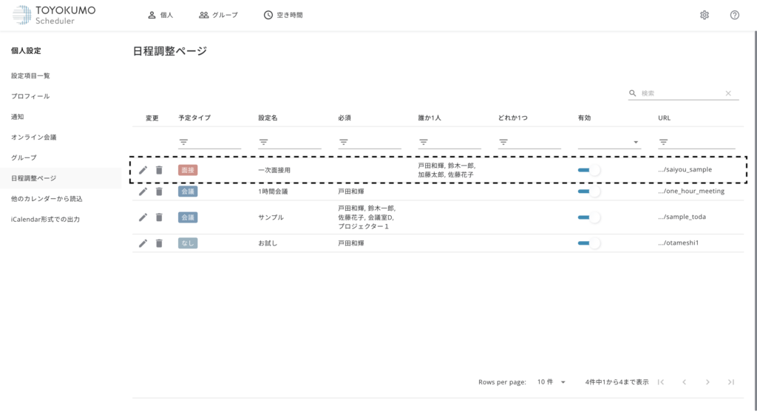The width and height of the screenshot is (757, 414).
Task: Select 通知 in the sidebar
Action: pos(18,117)
